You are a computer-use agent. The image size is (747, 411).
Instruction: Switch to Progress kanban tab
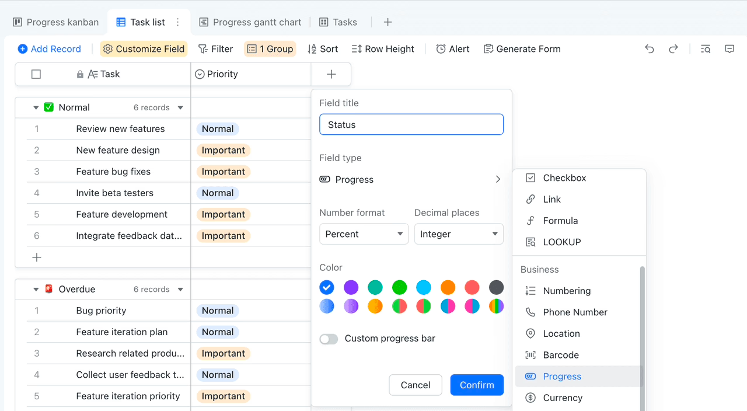pos(56,22)
